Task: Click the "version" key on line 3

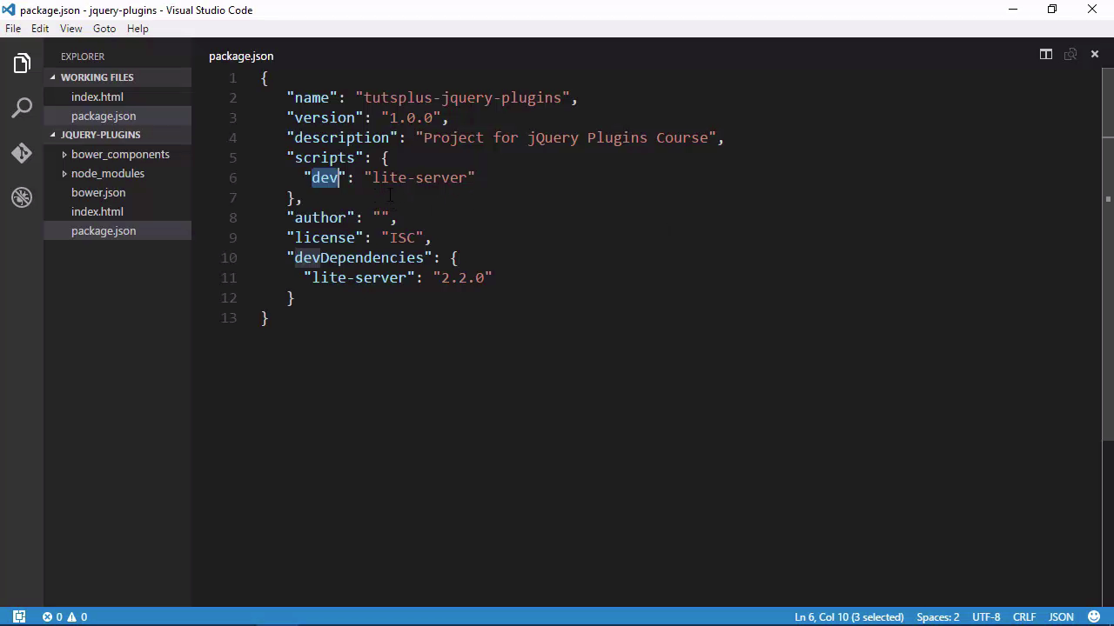Action: click(x=325, y=117)
